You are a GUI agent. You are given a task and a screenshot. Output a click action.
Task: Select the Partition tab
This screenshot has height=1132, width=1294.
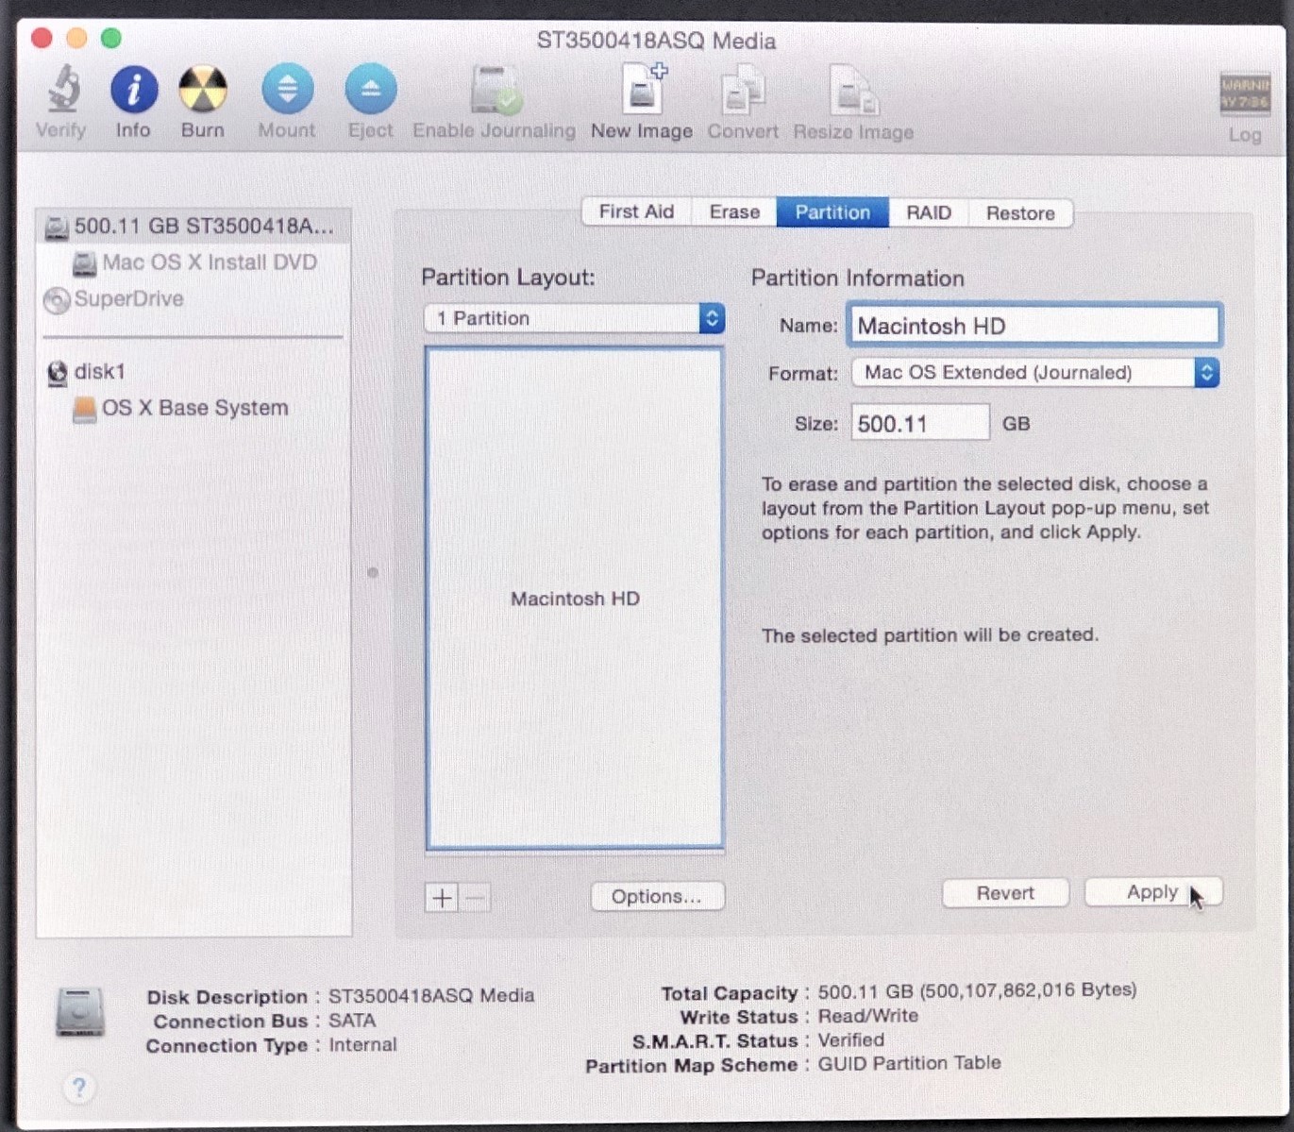tap(832, 212)
